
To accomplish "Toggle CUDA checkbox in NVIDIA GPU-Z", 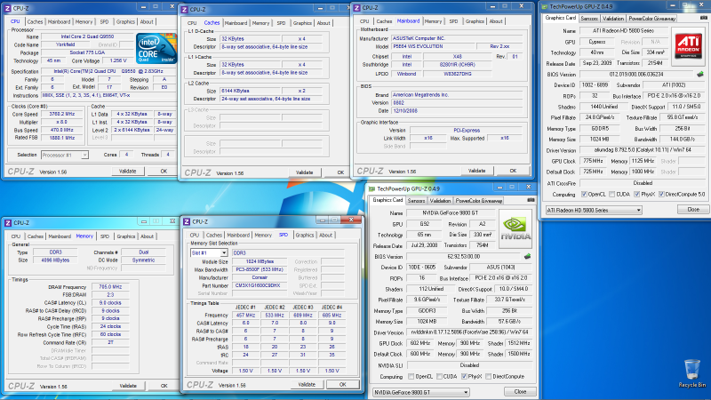I will point(439,376).
